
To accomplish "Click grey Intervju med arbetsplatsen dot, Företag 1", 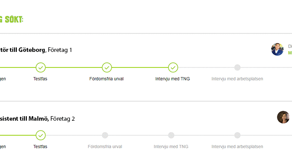I will pos(237,67).
